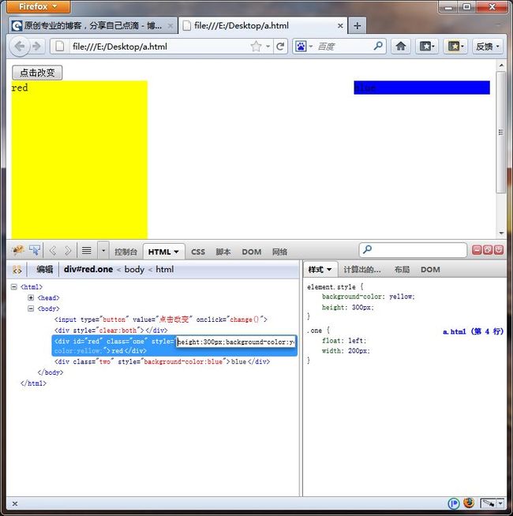Open a.html (第 4 行) source link
Screen dimensions: 513x516
point(474,331)
